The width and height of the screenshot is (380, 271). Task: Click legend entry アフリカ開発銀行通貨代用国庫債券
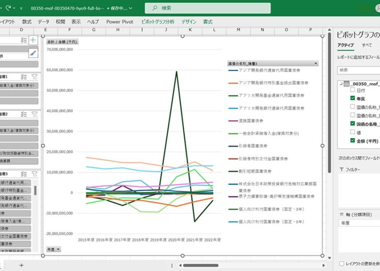point(266,108)
